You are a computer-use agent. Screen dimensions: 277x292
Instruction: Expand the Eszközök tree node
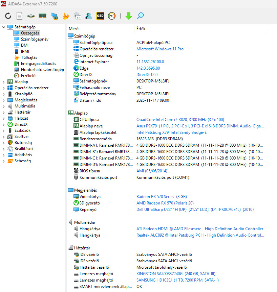click(3, 131)
